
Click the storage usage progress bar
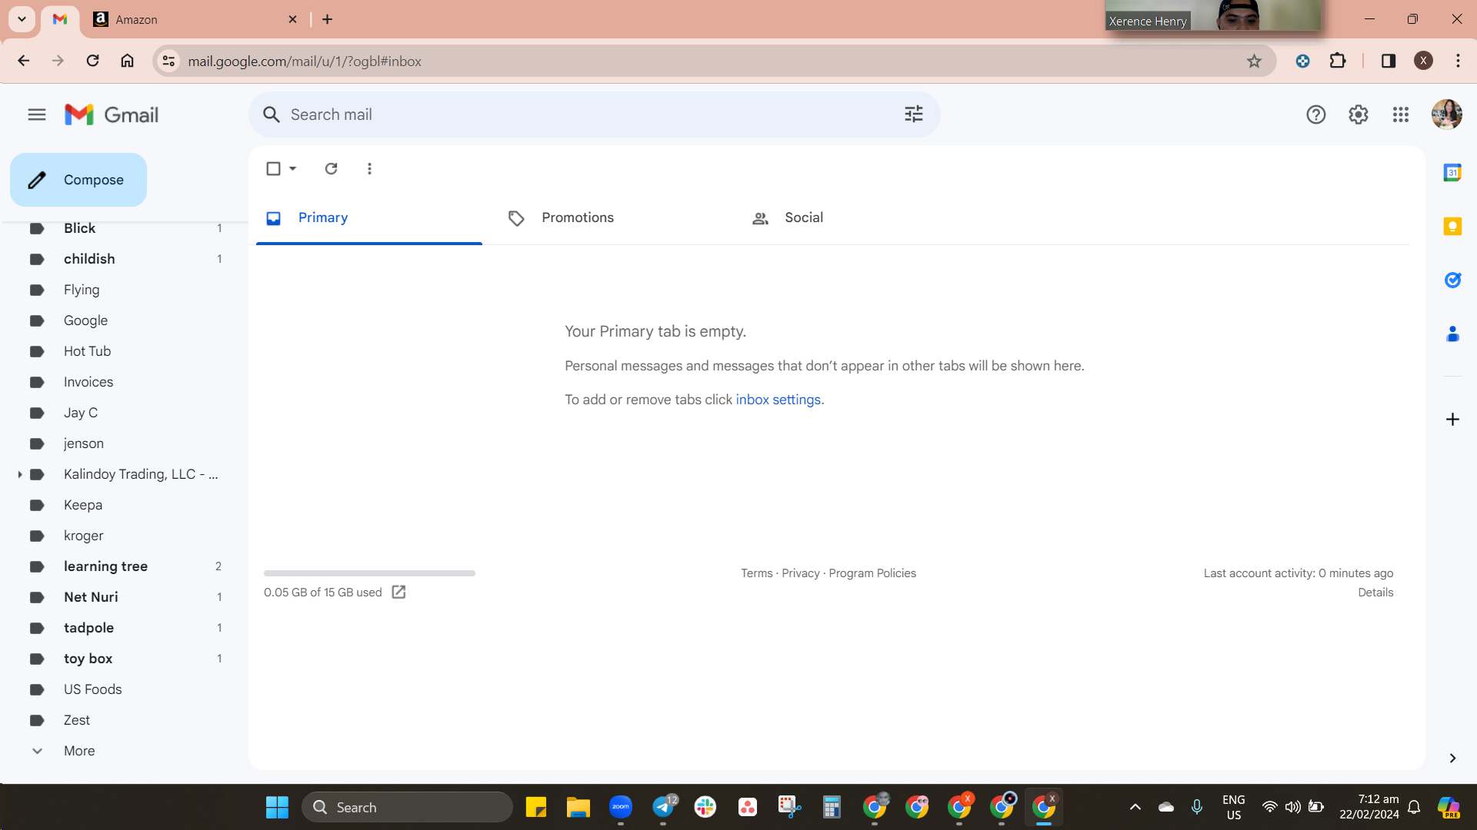click(x=369, y=573)
